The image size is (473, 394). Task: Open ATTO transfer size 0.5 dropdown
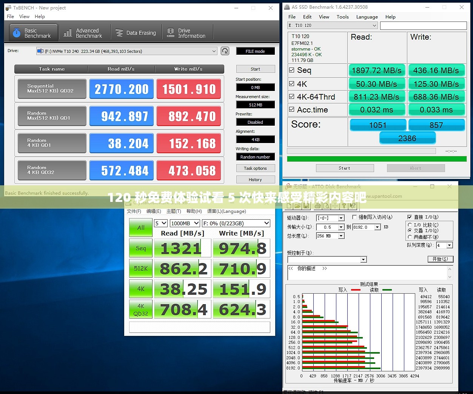tap(330, 227)
